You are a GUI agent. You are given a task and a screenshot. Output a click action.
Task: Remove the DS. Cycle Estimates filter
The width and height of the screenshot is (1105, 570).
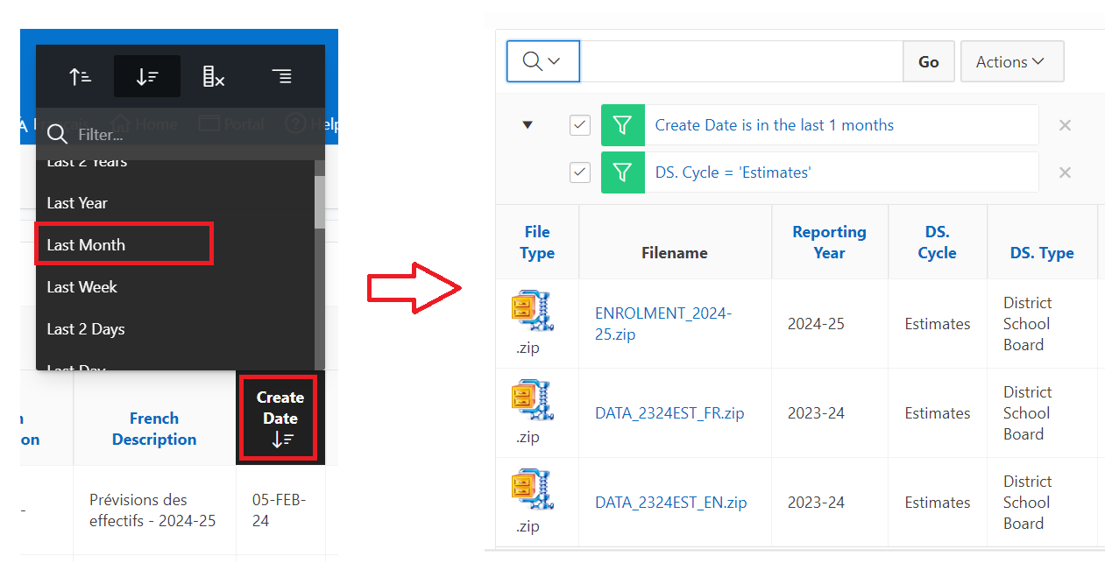(1065, 172)
